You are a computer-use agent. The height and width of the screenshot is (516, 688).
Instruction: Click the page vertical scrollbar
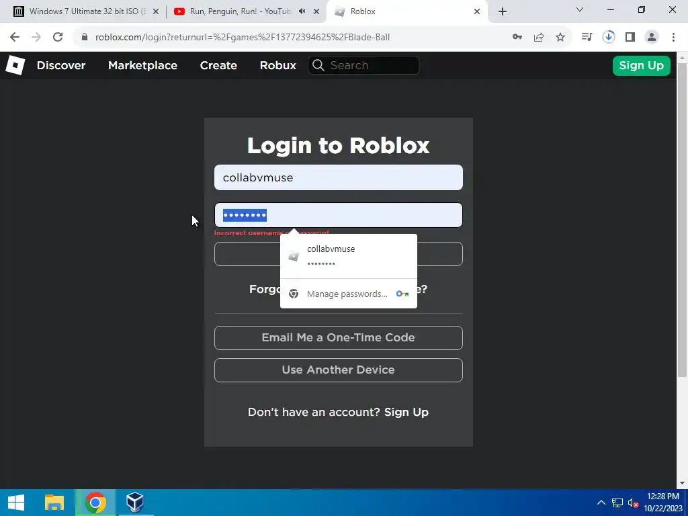pos(683,220)
